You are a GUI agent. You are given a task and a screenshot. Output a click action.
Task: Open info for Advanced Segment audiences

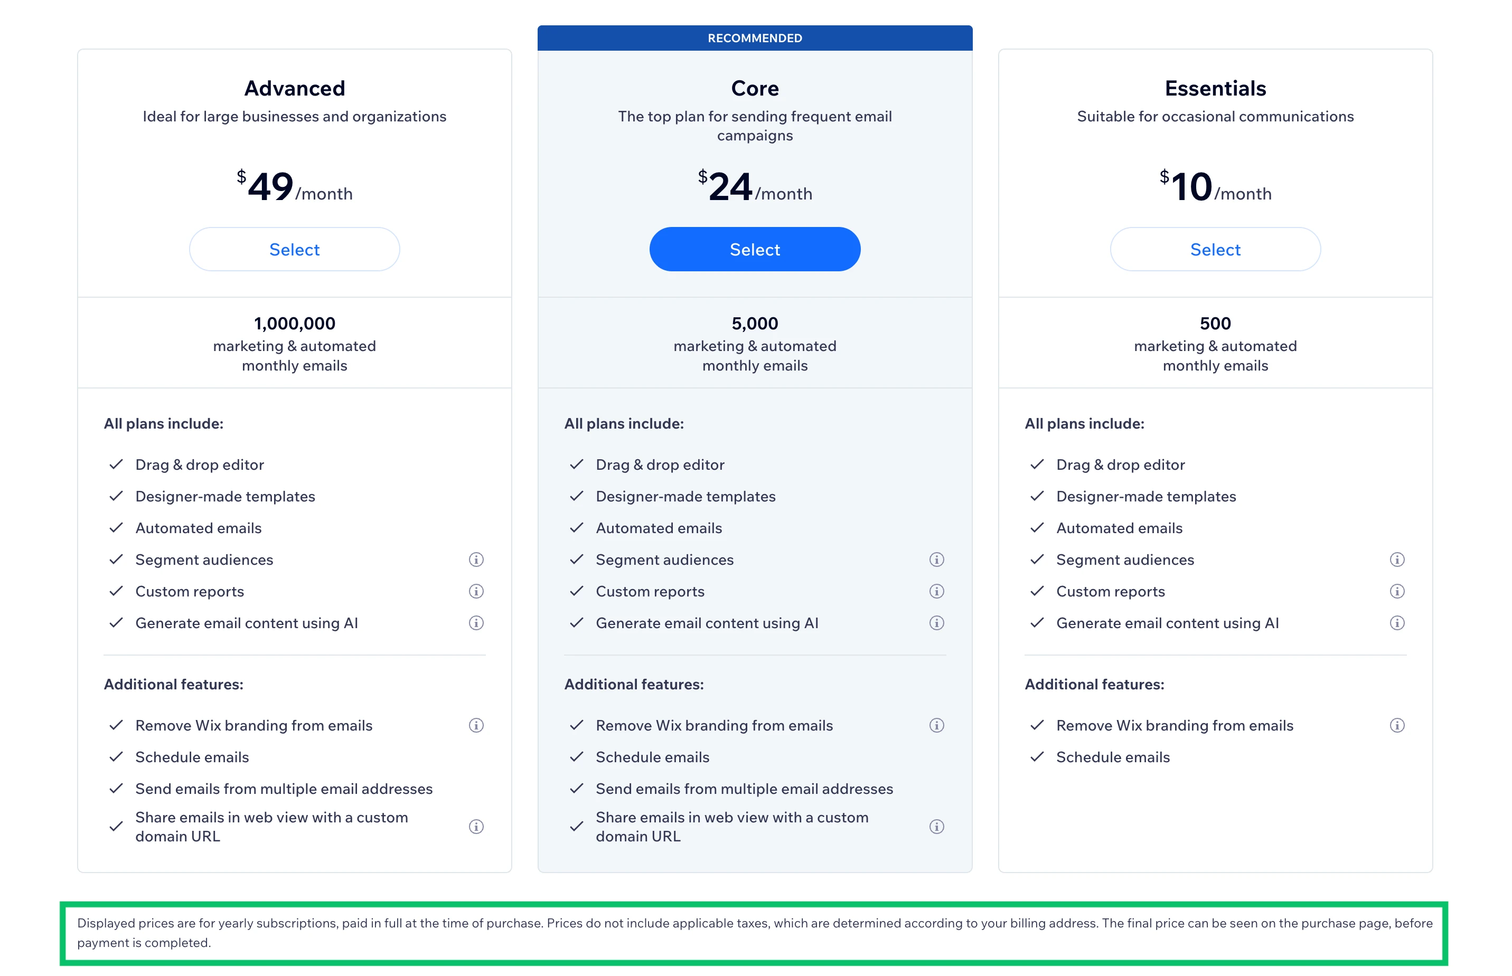click(476, 560)
